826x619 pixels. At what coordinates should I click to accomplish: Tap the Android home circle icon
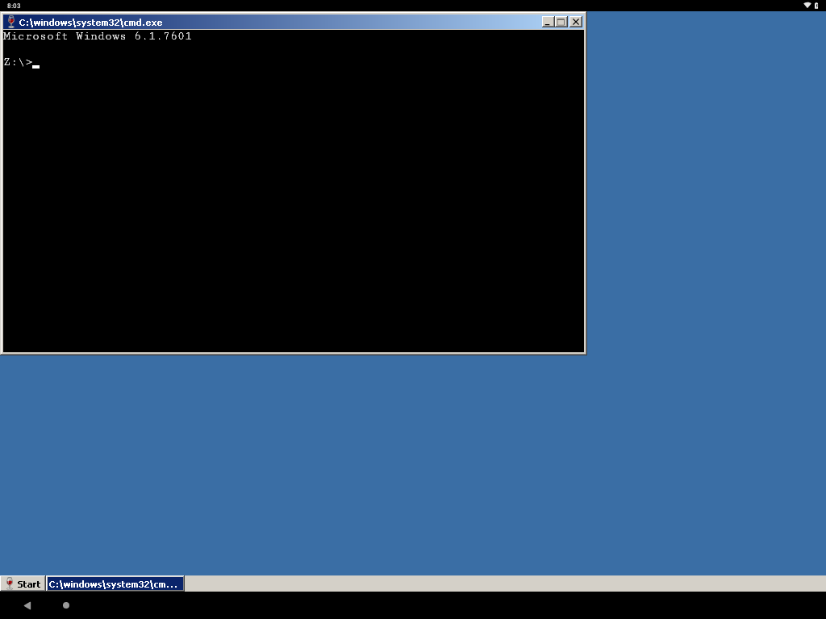pyautogui.click(x=66, y=605)
